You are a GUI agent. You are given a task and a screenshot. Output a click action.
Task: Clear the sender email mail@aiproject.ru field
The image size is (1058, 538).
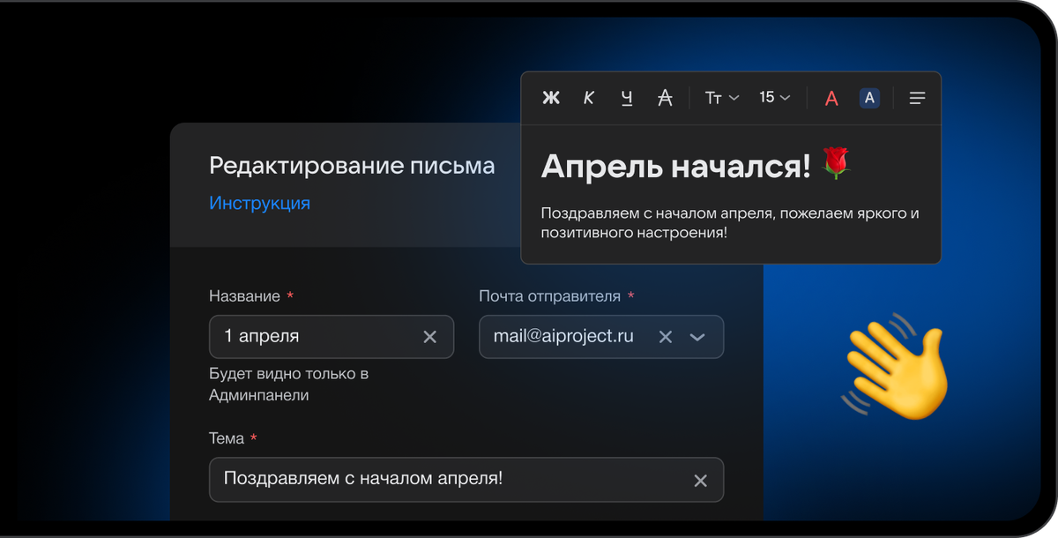[666, 337]
